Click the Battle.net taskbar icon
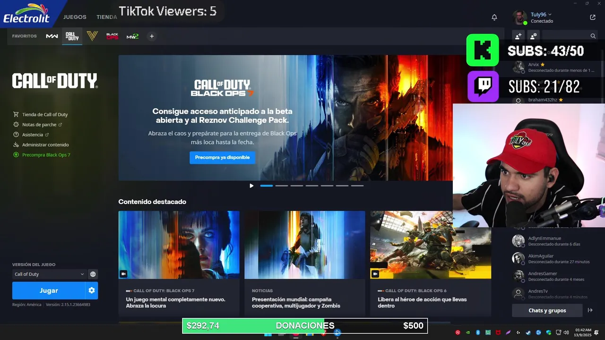Screen dimensions: 605x340 (337, 333)
